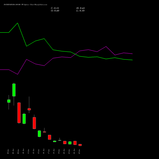Viewport: 159px width, 159px height.
Task: Select the red candle for 17 Jun
Action: [x=50, y=137]
